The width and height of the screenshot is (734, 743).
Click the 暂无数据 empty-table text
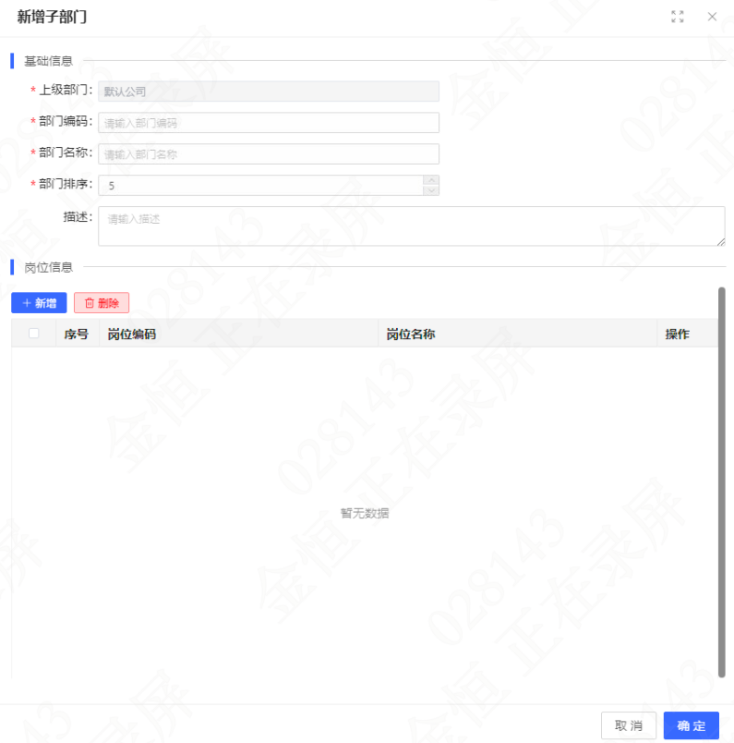coord(365,513)
